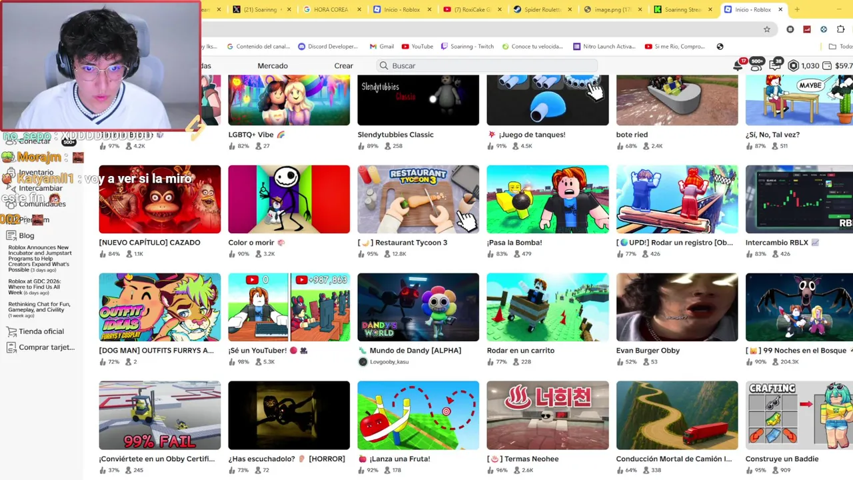
Task: Click the red extension icon in toolbar
Action: [x=807, y=29]
